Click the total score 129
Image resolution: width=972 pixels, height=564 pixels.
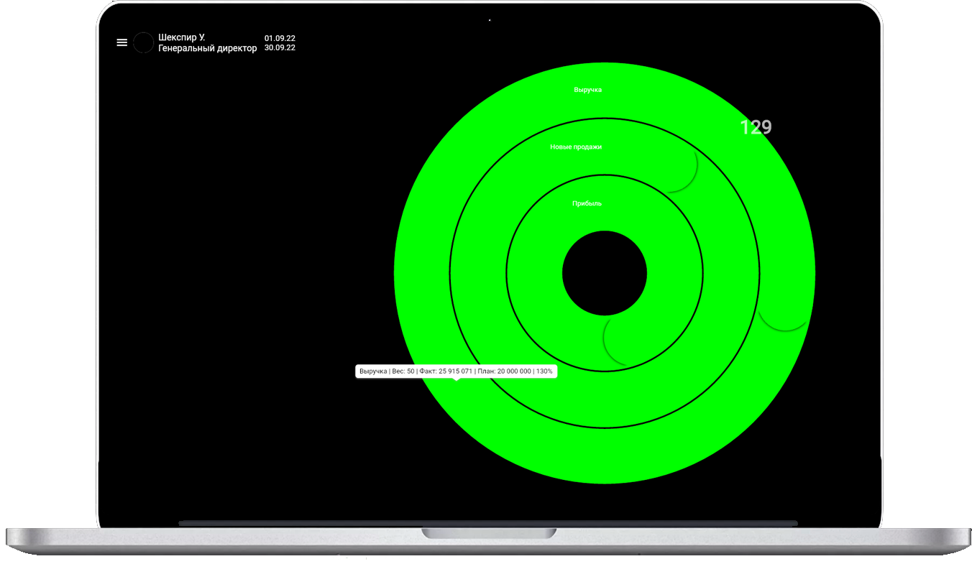pyautogui.click(x=756, y=127)
